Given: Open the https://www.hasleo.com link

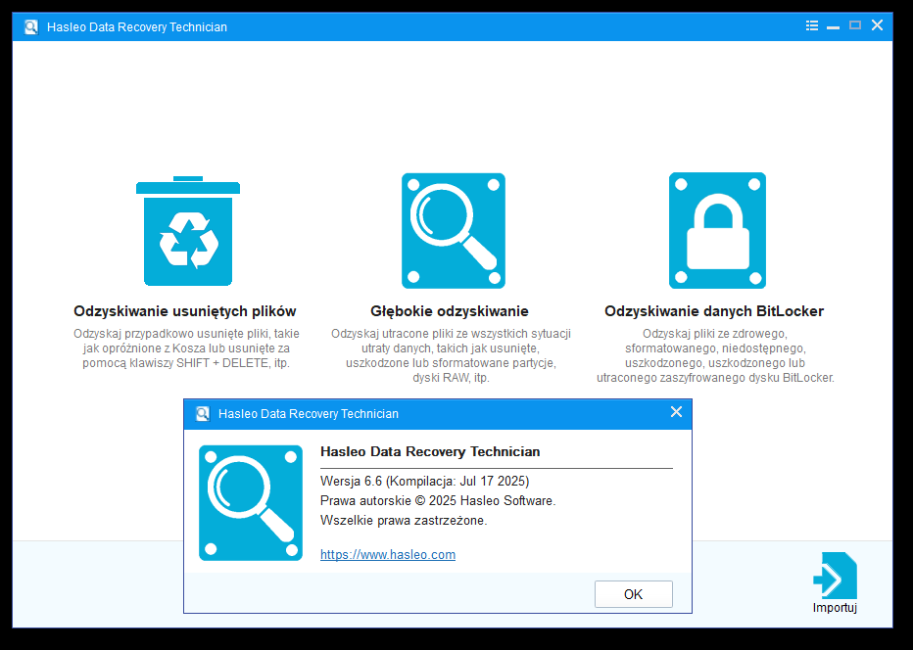Looking at the screenshot, I should point(388,555).
